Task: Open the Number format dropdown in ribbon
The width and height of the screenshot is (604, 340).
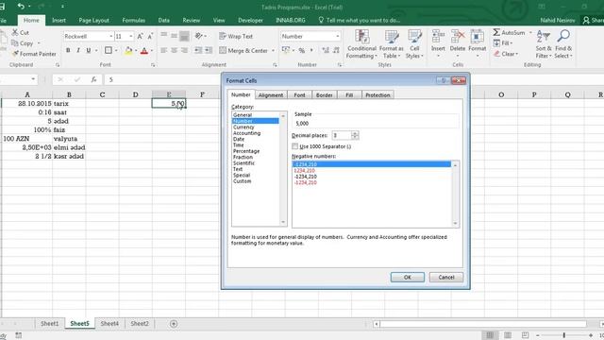Action: [x=338, y=36]
